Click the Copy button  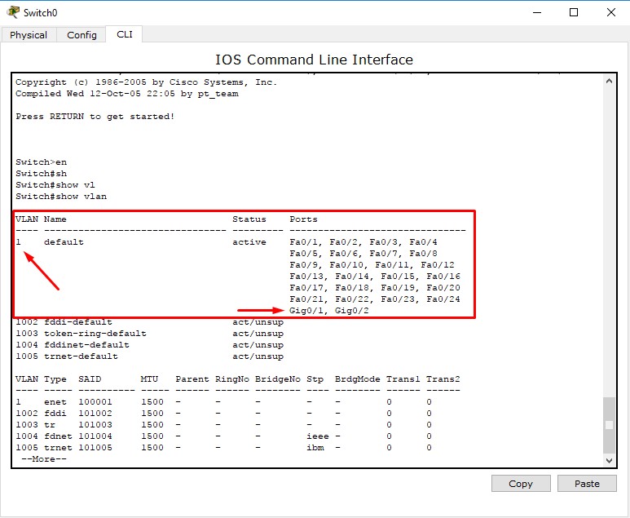(x=521, y=484)
